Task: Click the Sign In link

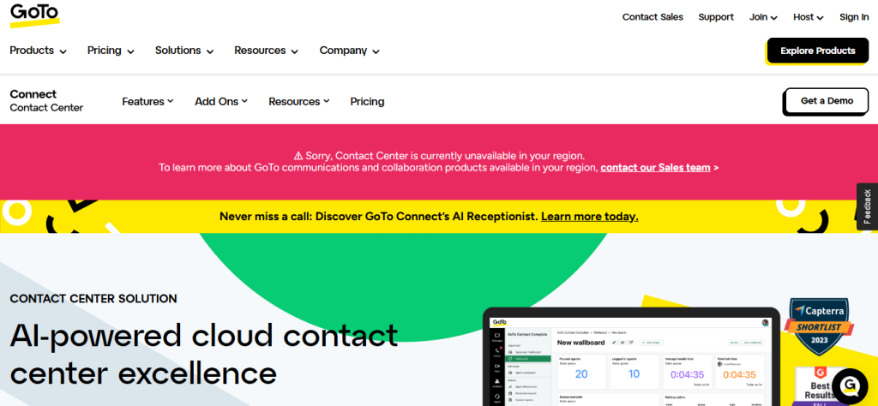Action: click(853, 17)
